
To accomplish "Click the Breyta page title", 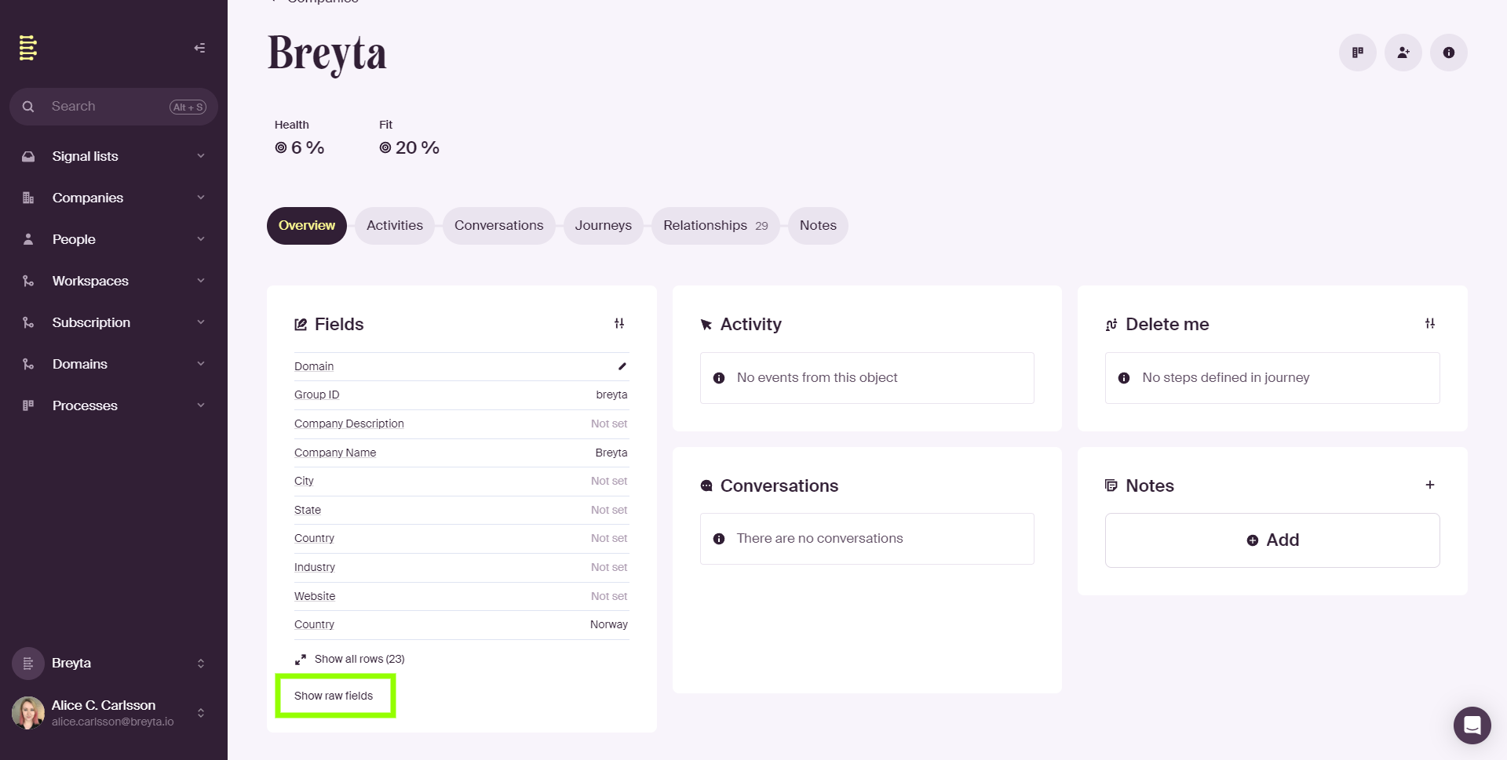I will click(x=327, y=53).
